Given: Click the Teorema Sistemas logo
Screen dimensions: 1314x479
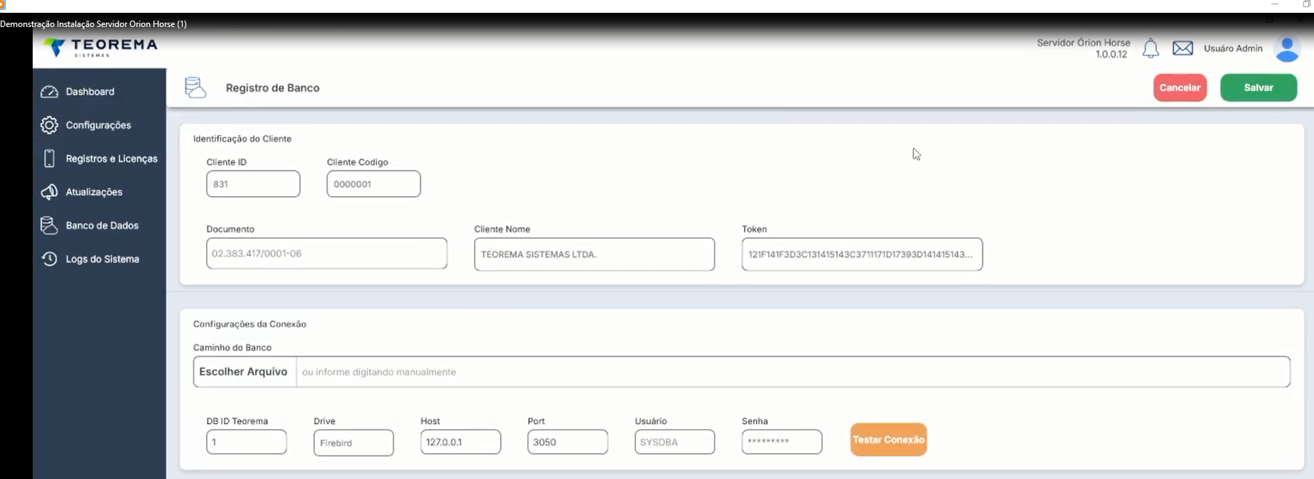Looking at the screenshot, I should point(100,48).
